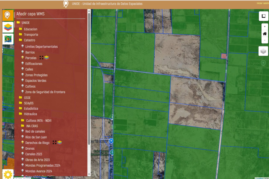This screenshot has width=269, height=179.
Task: Toggle the Red de canales layer on
Action: click(x=23, y=131)
